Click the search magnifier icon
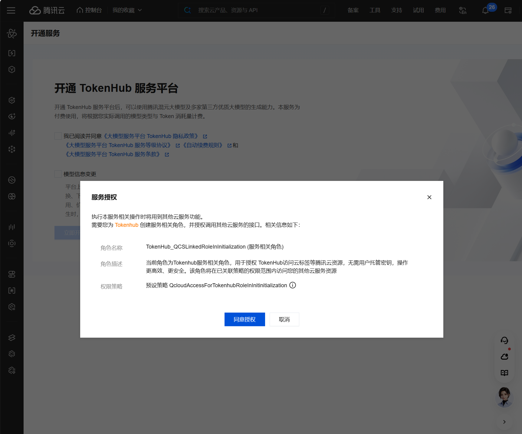Screen dimensions: 522x434 tap(188, 10)
